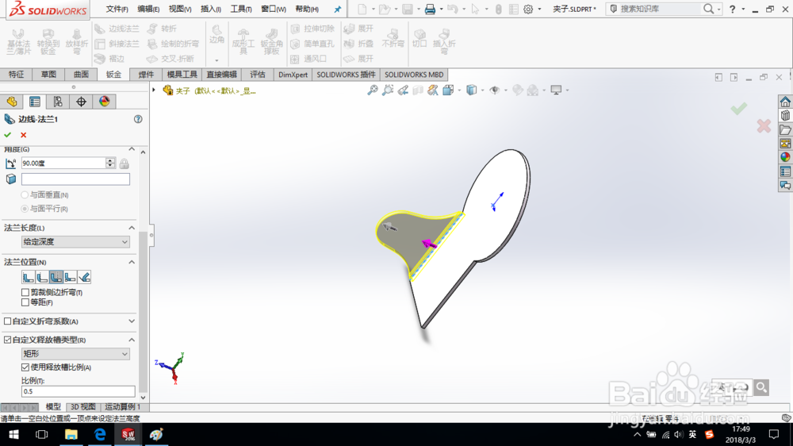Select the Material Inside flange position
The height and width of the screenshot is (446, 793).
(x=29, y=277)
